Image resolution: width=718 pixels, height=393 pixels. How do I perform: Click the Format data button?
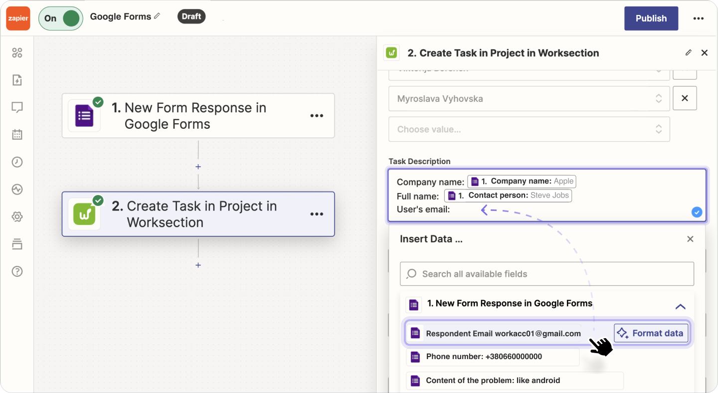tap(651, 333)
